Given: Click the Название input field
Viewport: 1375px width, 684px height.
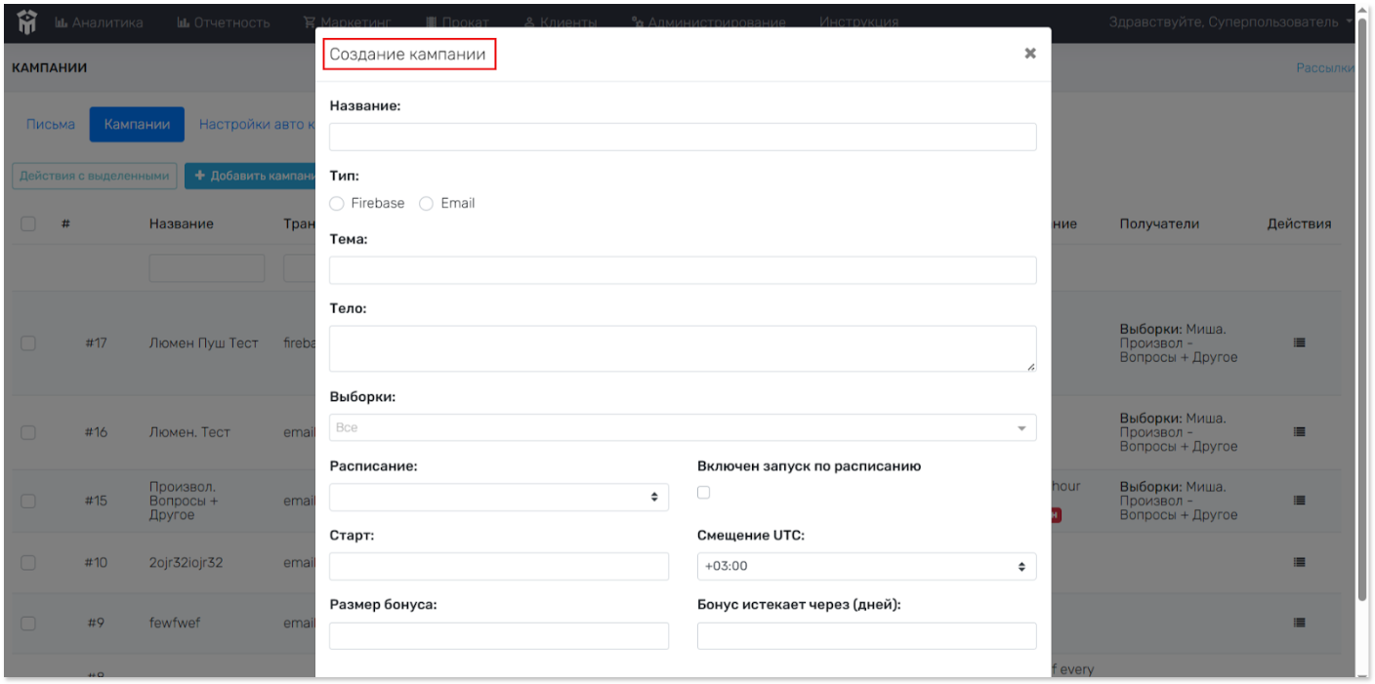Looking at the screenshot, I should tap(682, 137).
